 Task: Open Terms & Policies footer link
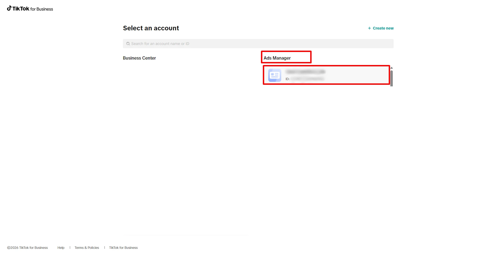[87, 248]
